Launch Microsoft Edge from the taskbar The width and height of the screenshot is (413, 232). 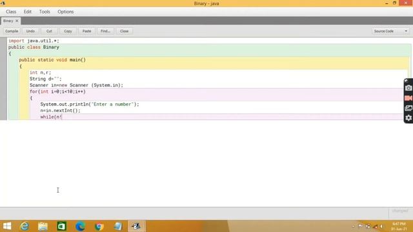[x=80, y=226]
